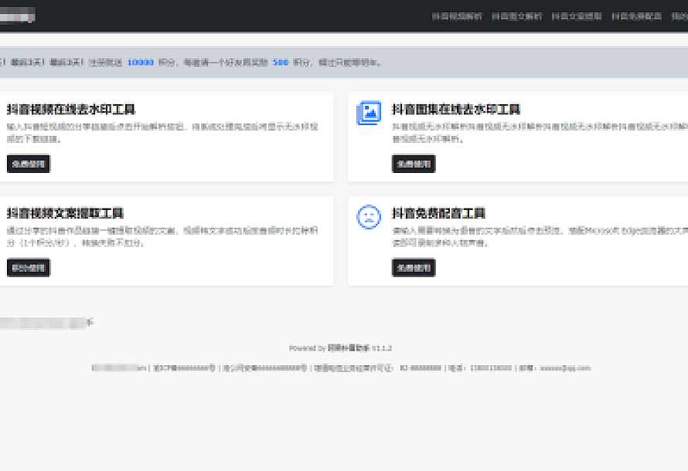Click the button in the 抖音免费配音工具 card

pyautogui.click(x=414, y=268)
